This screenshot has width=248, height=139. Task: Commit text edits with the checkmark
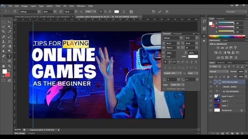(159, 12)
